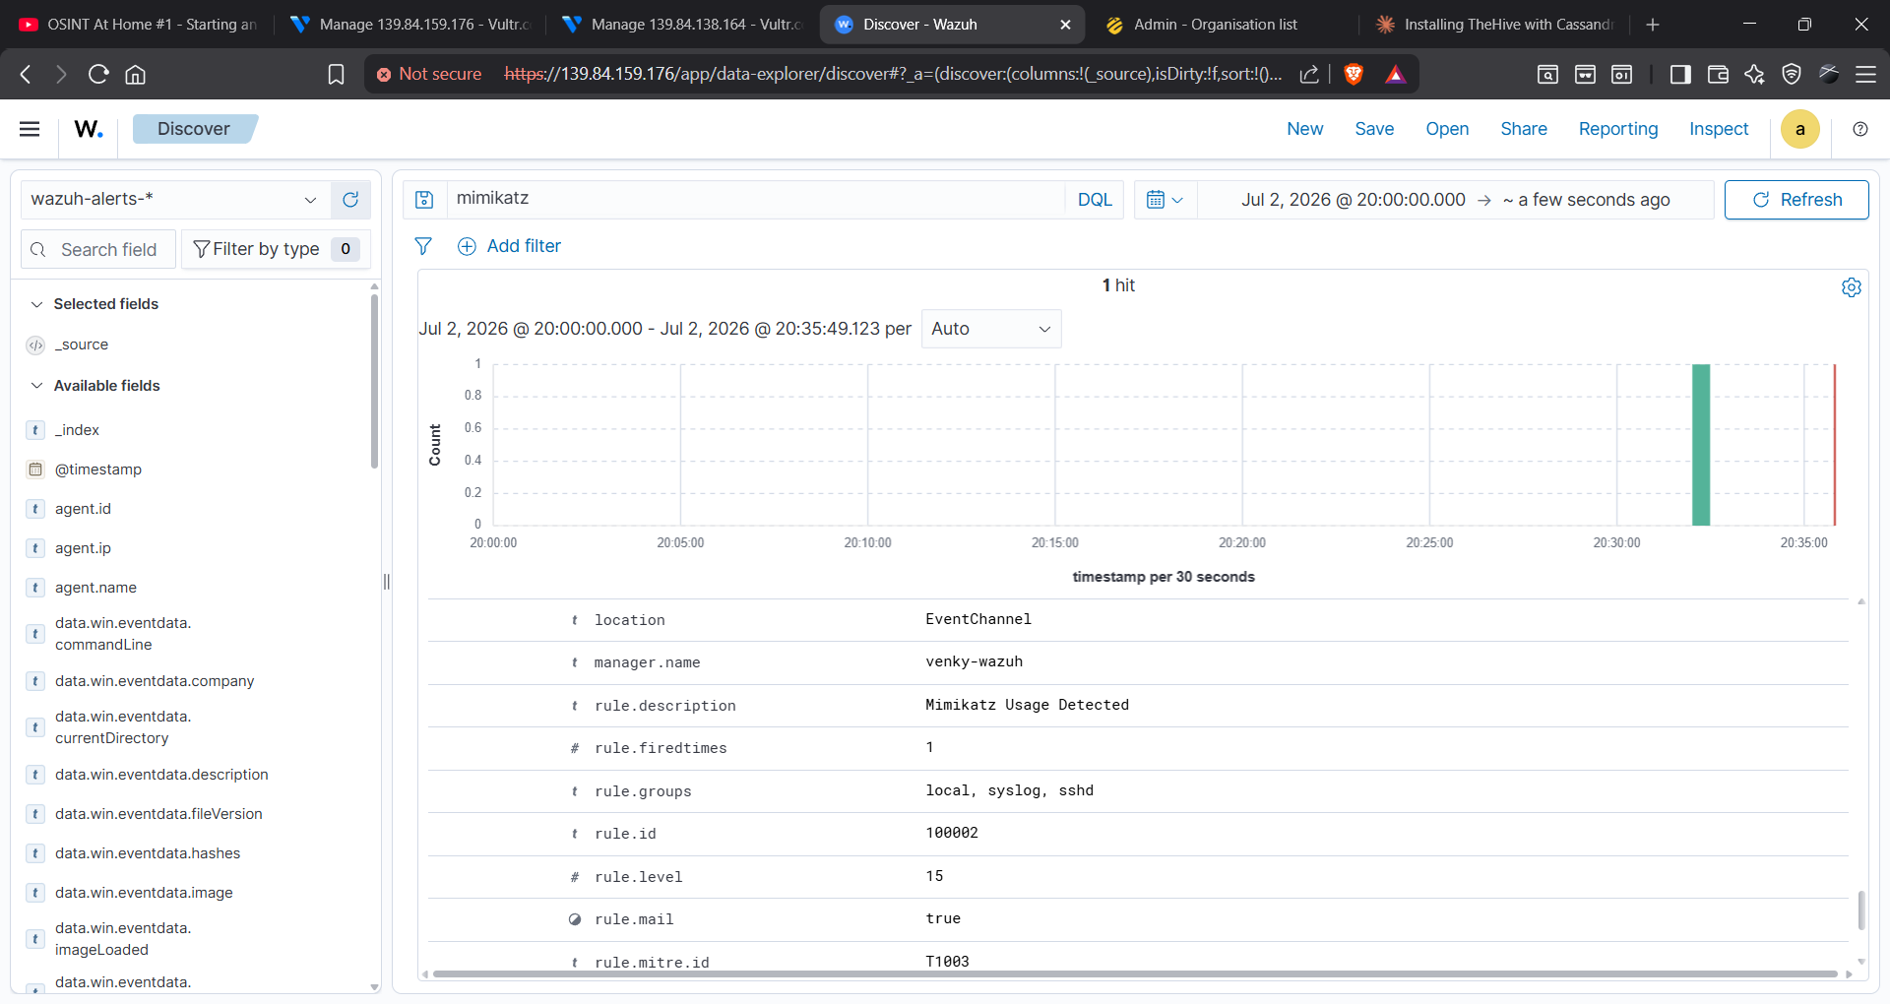Viewport: 1890px width, 1004px height.
Task: Open the share page icon in address bar
Action: point(1309,74)
